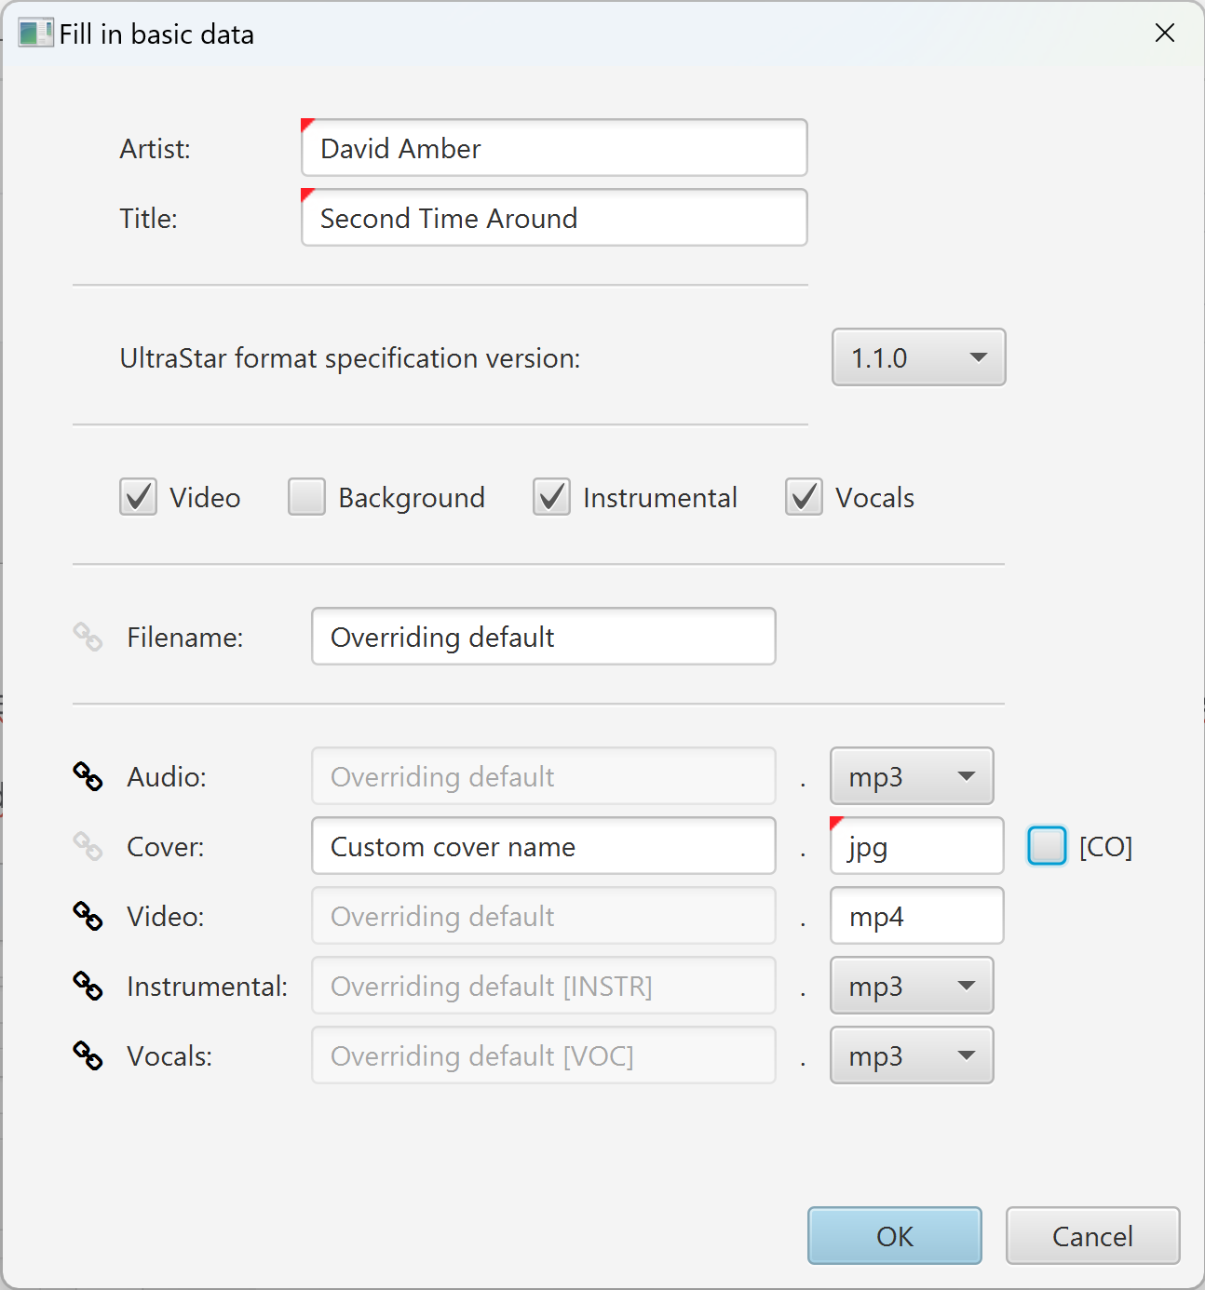Click the Cancel button

tap(1092, 1236)
